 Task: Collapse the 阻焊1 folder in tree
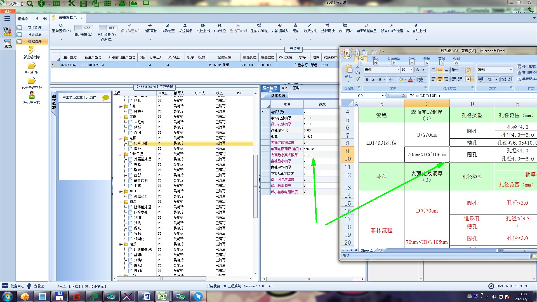click(x=120, y=244)
